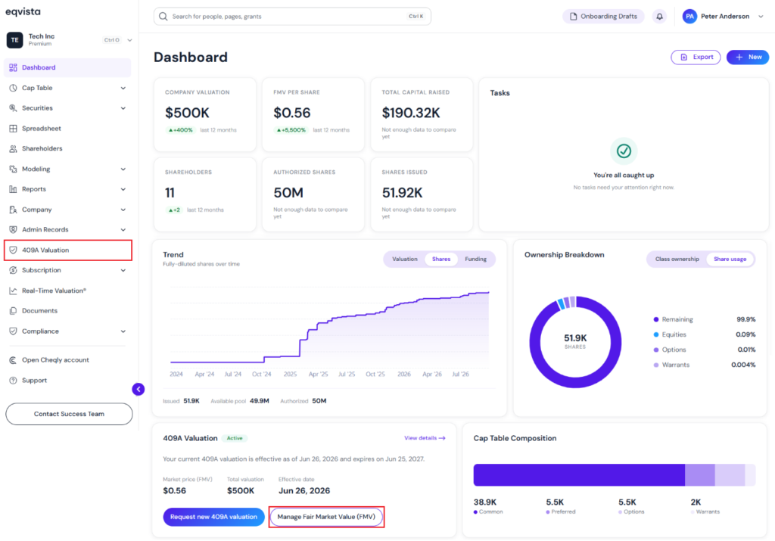
Task: Switch Trend chart to Funding
Action: 475,259
